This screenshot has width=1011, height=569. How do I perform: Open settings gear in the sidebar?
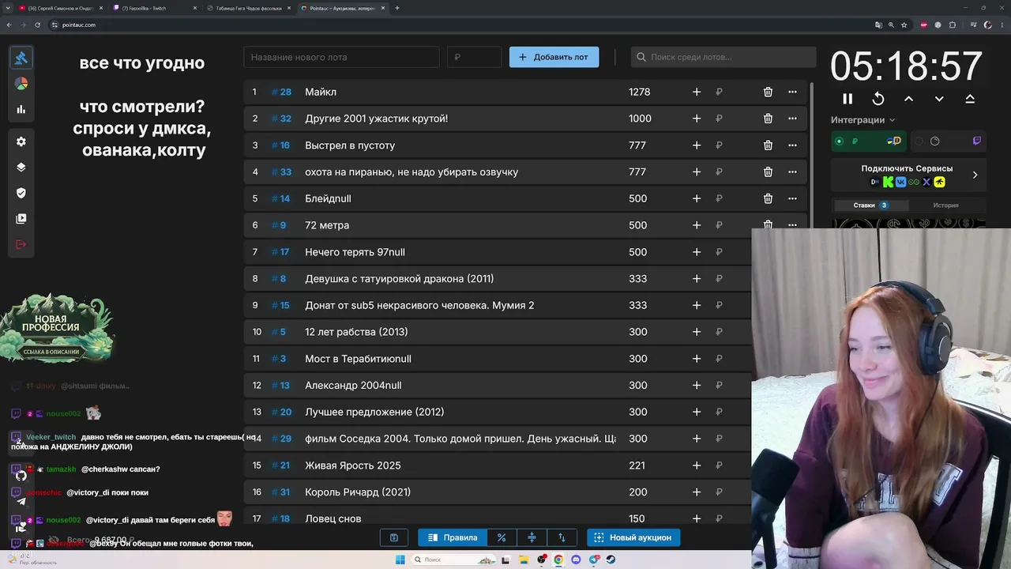pyautogui.click(x=21, y=141)
